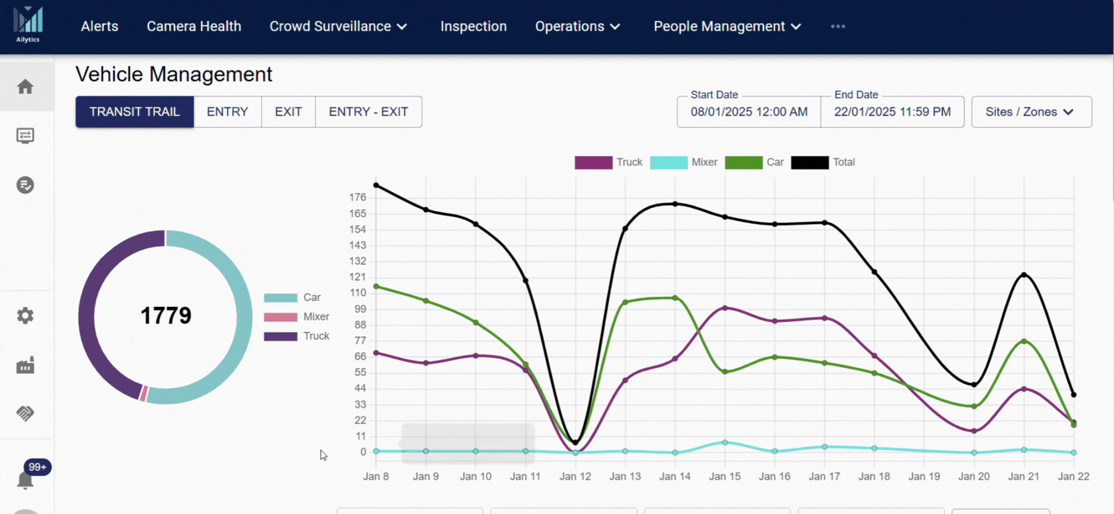Click the Start Date field
This screenshot has height=514, width=1114.
(748, 112)
